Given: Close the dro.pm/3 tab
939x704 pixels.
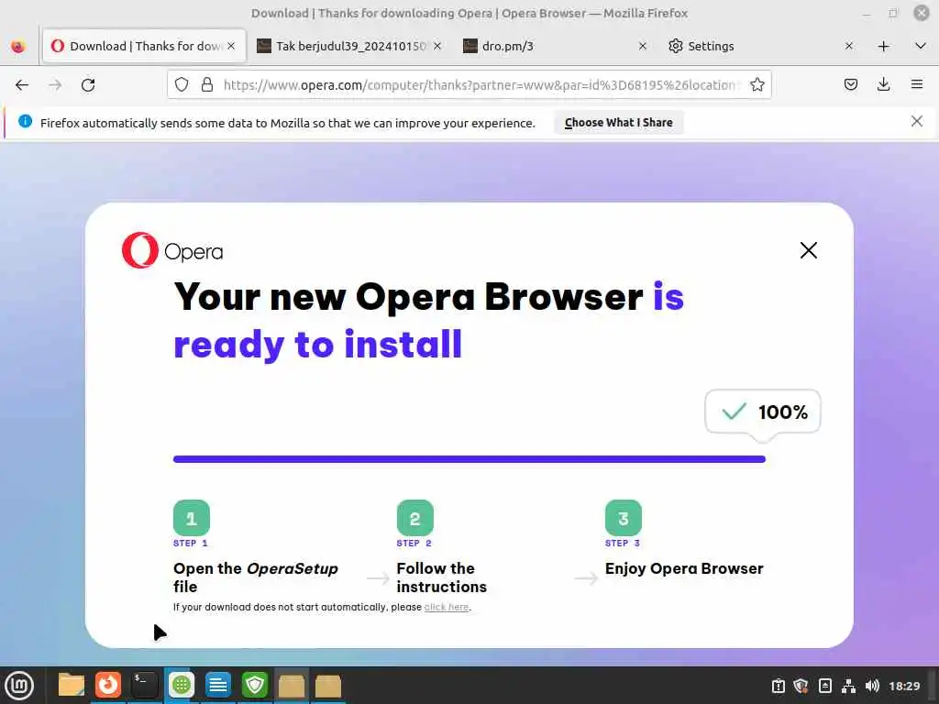Looking at the screenshot, I should click(x=643, y=46).
